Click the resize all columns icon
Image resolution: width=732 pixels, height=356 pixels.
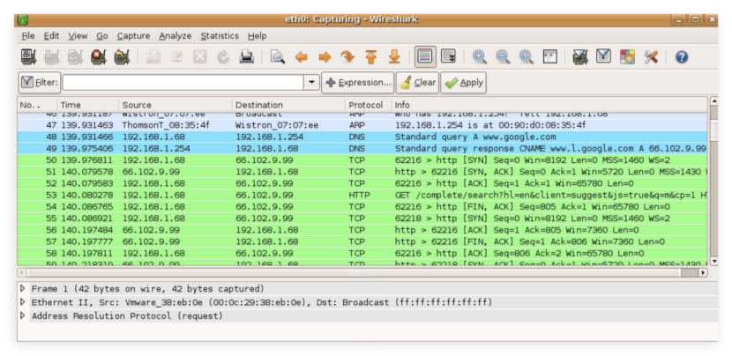550,57
